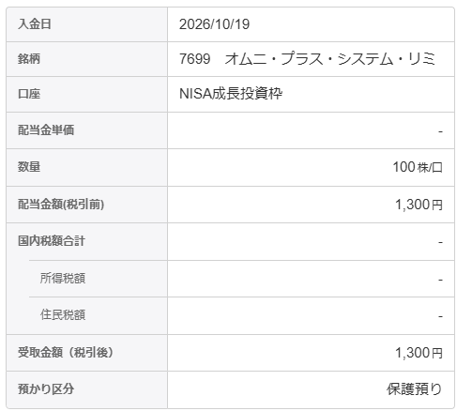Click the pre-tax 1,300円 amount
The height and width of the screenshot is (411, 457).
(x=419, y=205)
